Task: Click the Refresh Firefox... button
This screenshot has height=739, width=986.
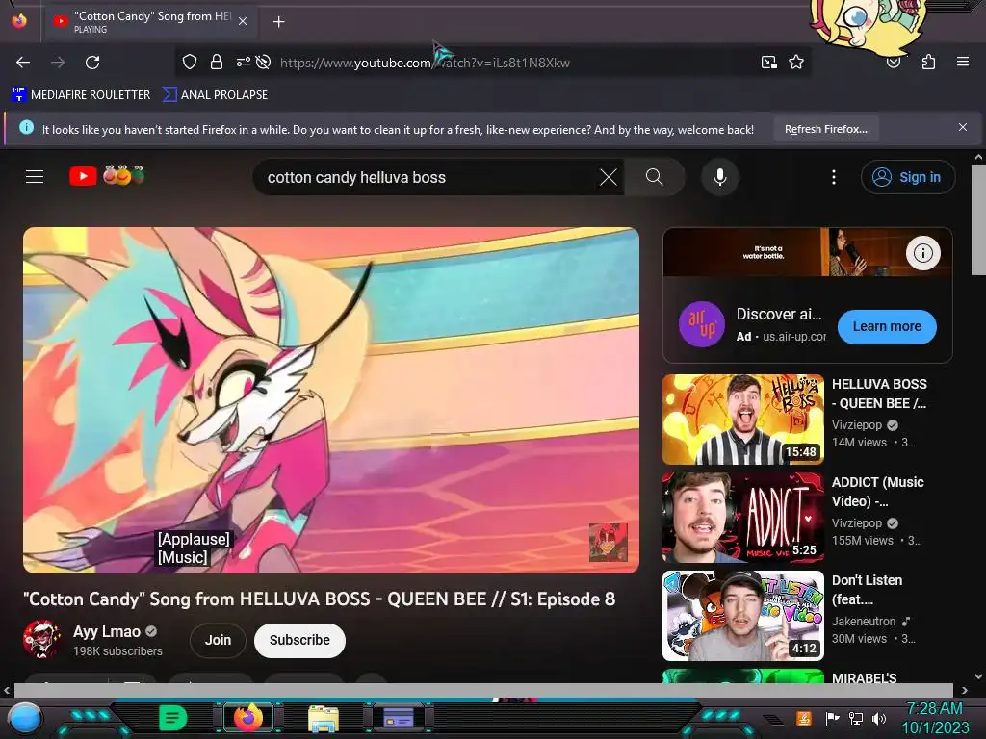Action: (x=825, y=129)
